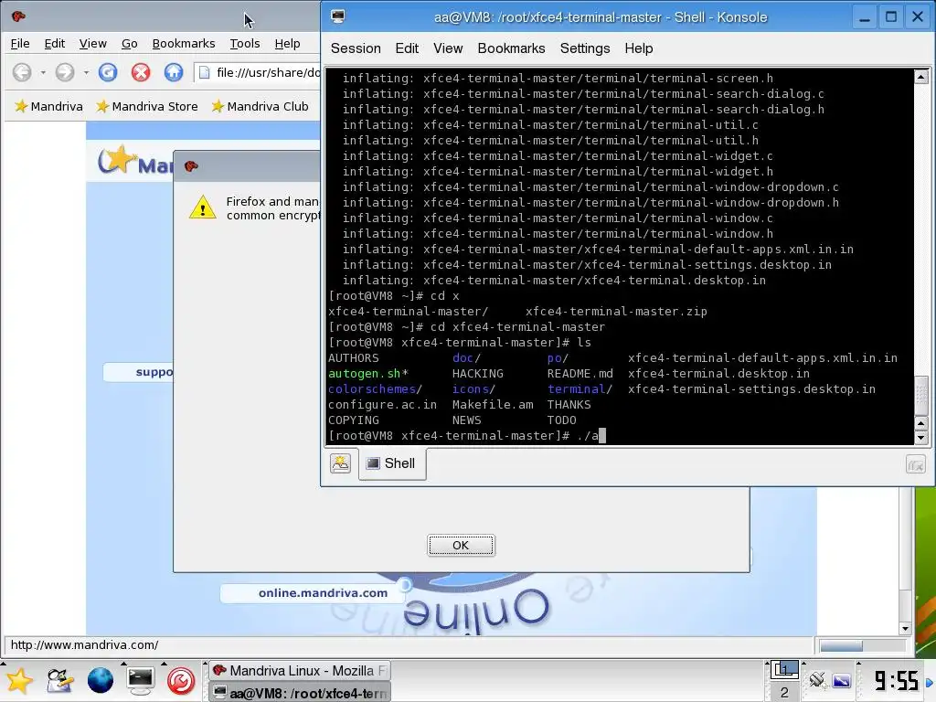936x702 pixels.
Task: Click red swirl icon in panel
Action: 181,681
